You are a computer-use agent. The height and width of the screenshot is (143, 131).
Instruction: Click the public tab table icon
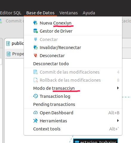tap(8, 44)
